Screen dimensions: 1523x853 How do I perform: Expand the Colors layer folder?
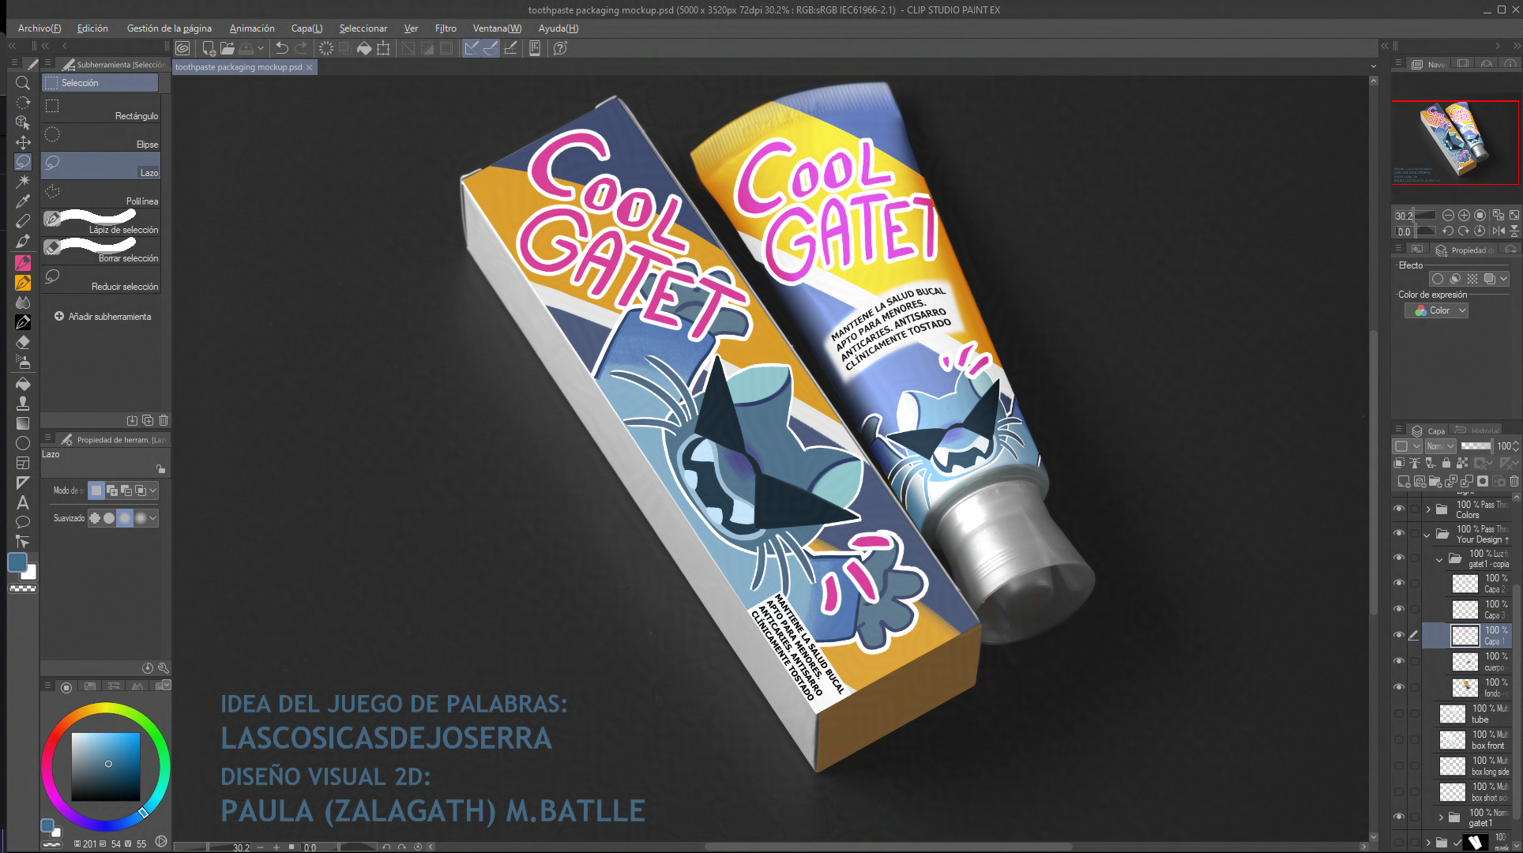tap(1428, 509)
